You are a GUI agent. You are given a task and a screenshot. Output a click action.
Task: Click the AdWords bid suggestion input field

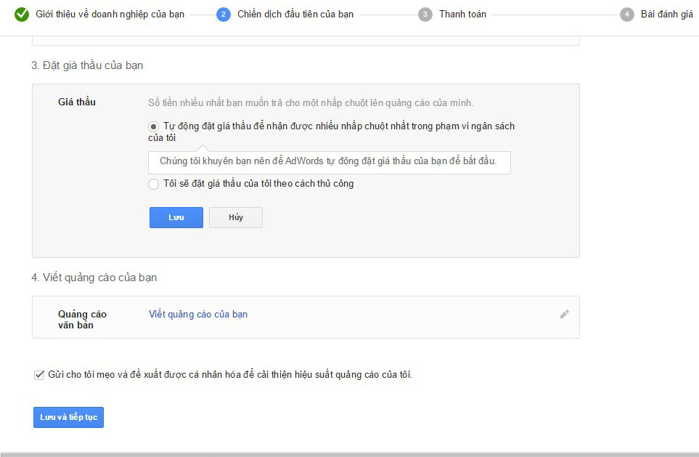coord(329,162)
